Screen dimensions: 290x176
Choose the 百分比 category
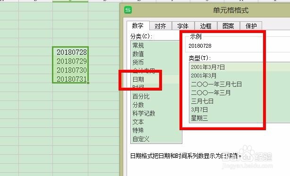141,96
